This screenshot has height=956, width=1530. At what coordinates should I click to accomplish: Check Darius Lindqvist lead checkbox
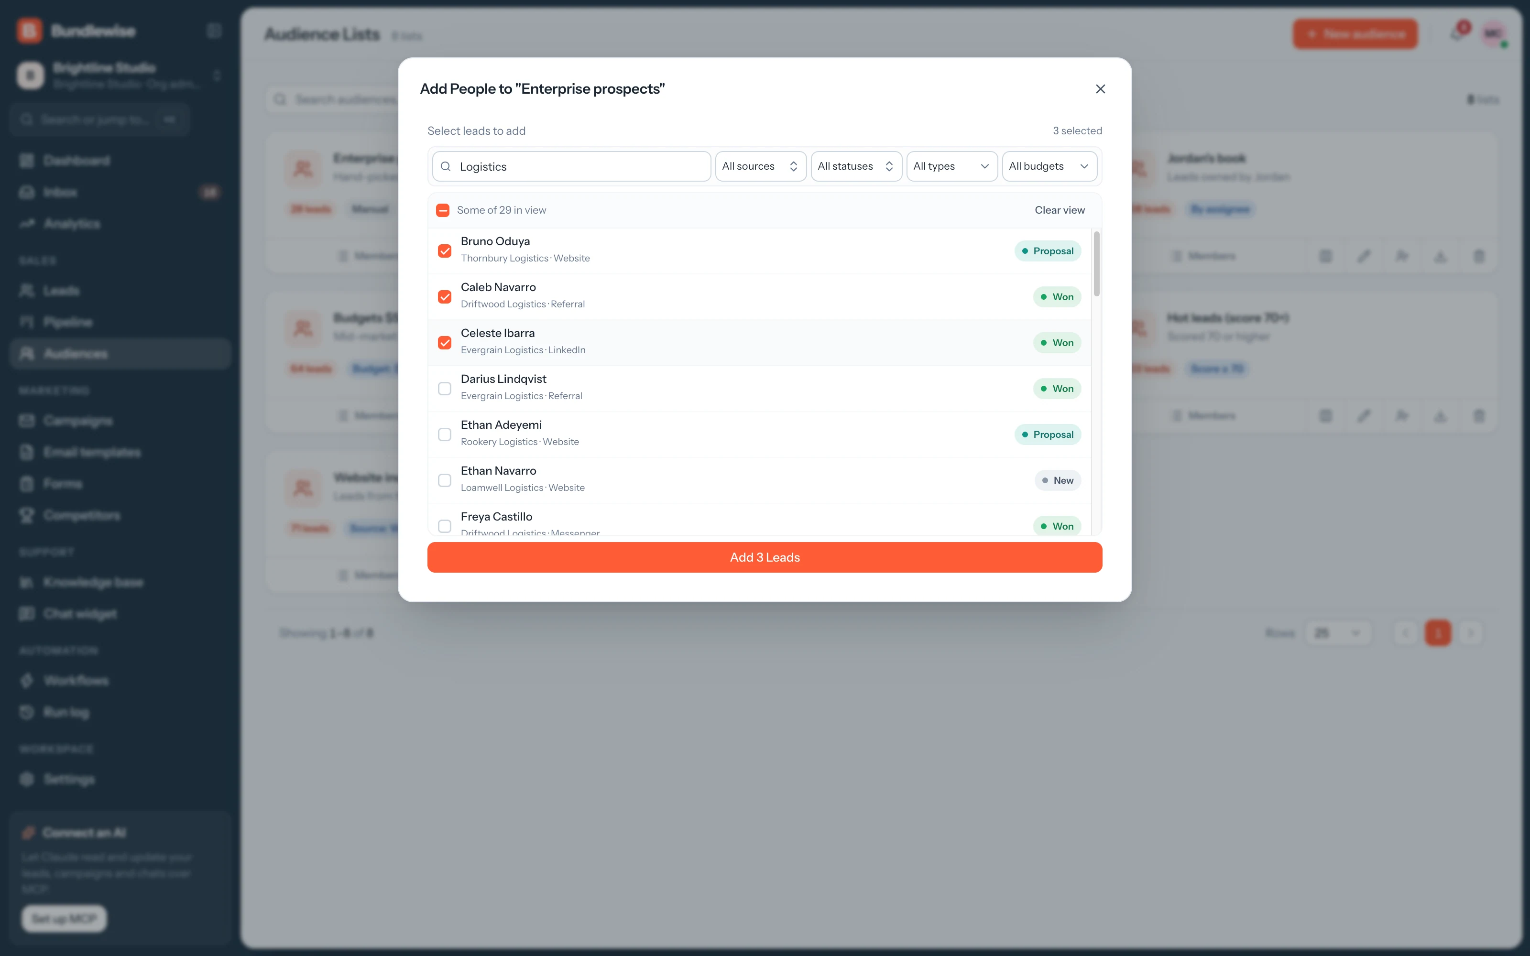(445, 389)
